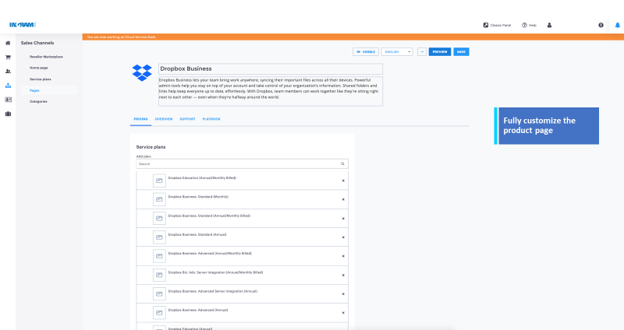Click the Preview button
Screen dimensions: 624x330
[439, 51]
